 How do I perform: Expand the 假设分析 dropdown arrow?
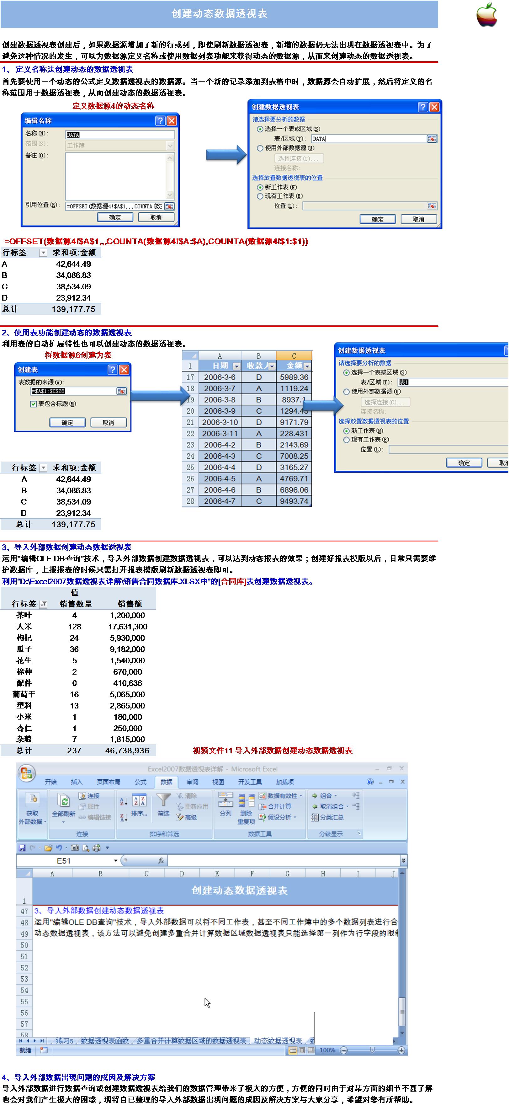[295, 817]
